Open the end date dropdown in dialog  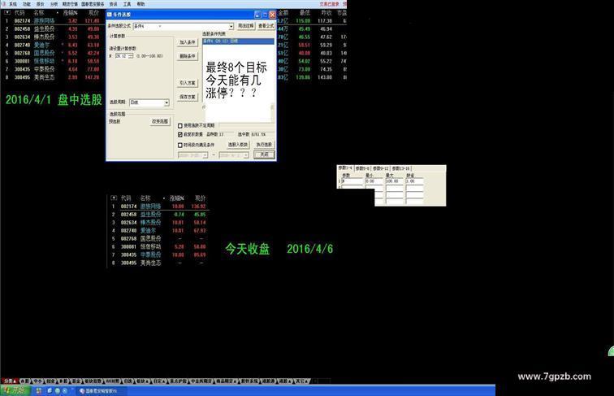246,155
